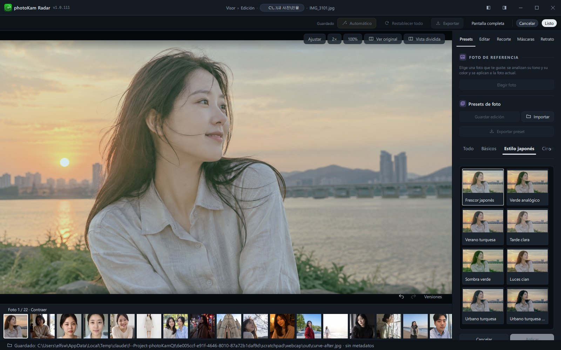Toggle the right panel layout icon
The width and height of the screenshot is (561, 350).
505,8
